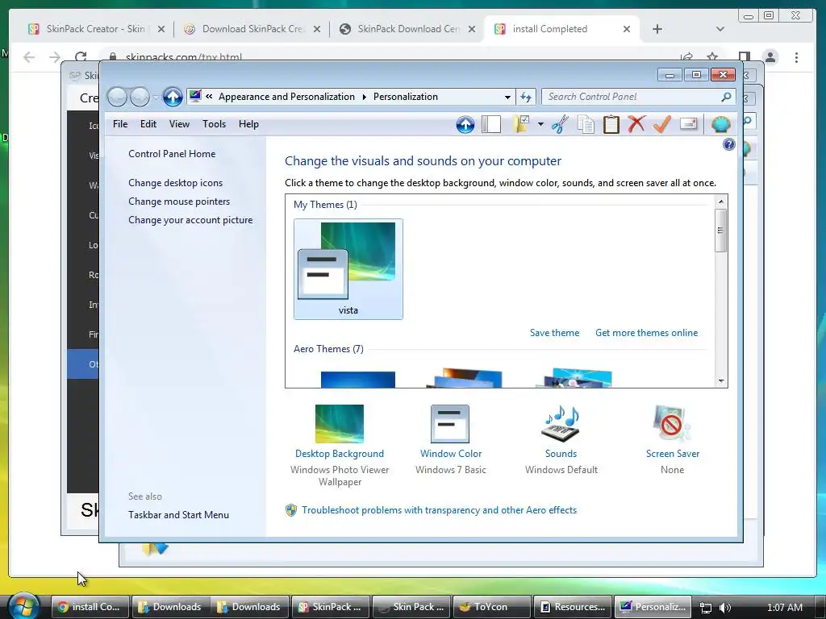Open Change mouse pointers link
The image size is (826, 619).
179,201
